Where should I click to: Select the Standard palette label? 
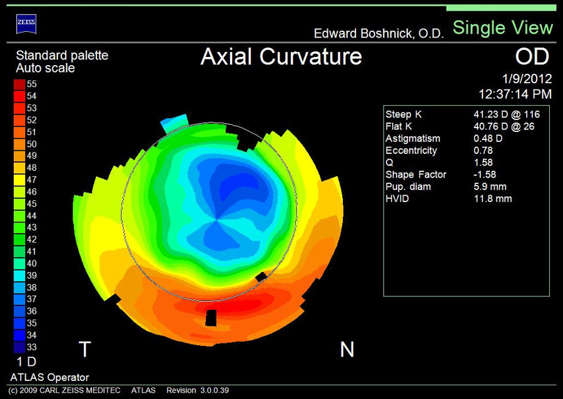tap(61, 55)
